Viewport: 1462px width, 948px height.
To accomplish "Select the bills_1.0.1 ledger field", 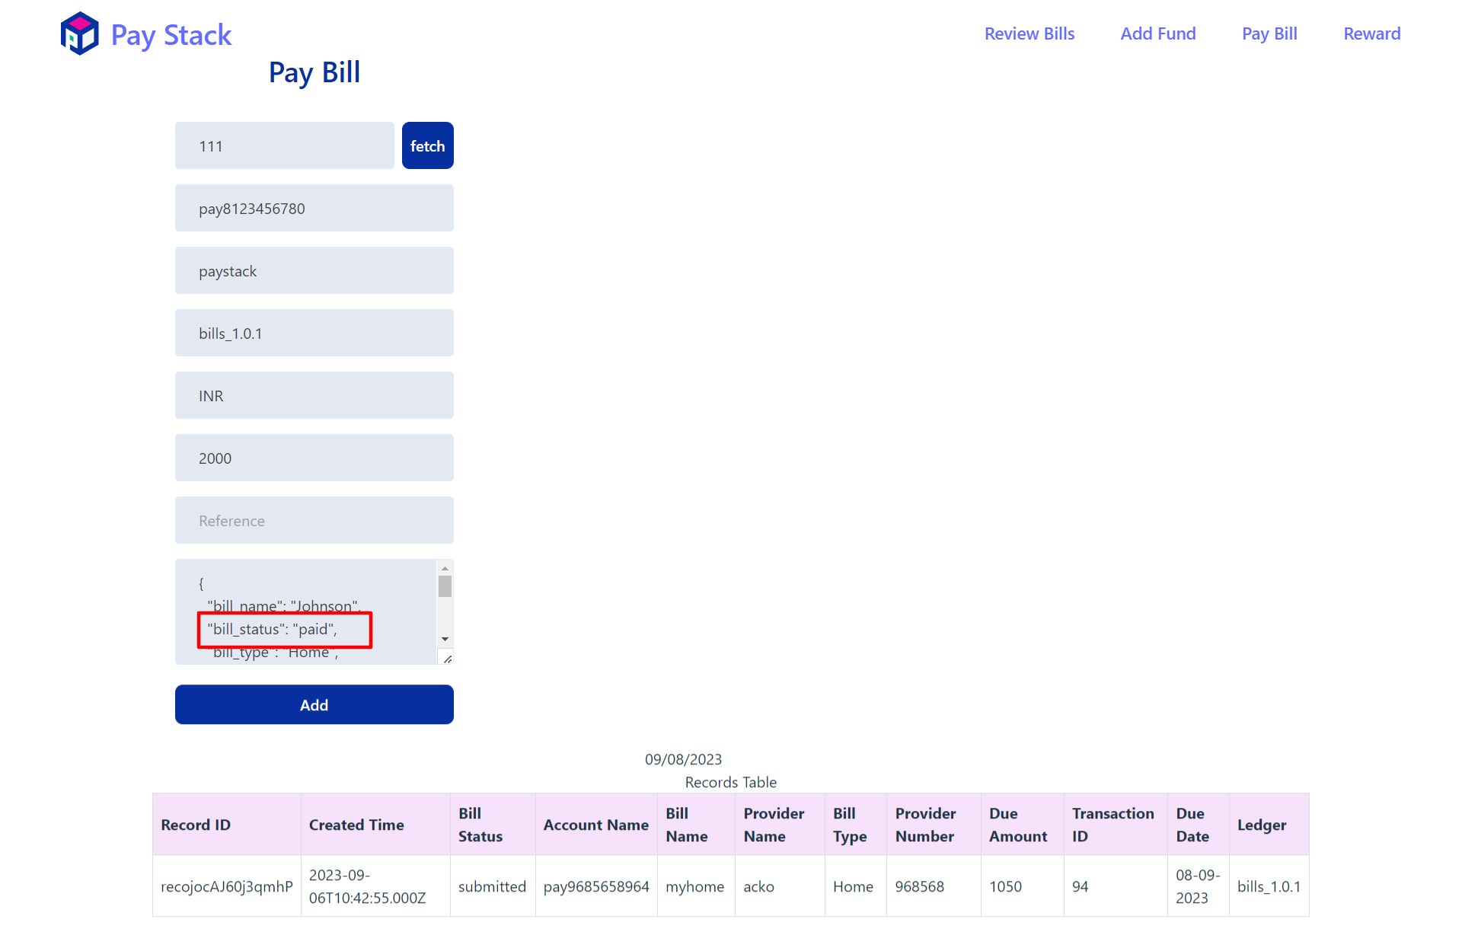I will pos(314,333).
